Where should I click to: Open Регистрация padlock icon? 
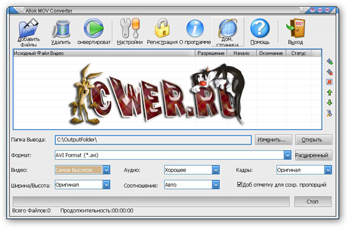tap(162, 28)
